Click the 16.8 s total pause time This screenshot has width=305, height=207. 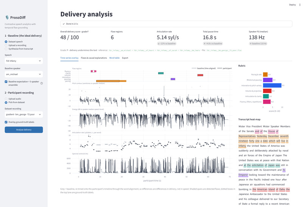(x=210, y=38)
